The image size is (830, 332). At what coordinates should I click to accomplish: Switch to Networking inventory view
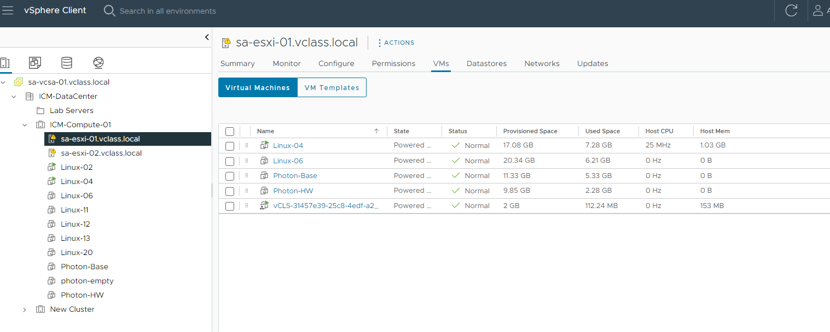(x=98, y=63)
